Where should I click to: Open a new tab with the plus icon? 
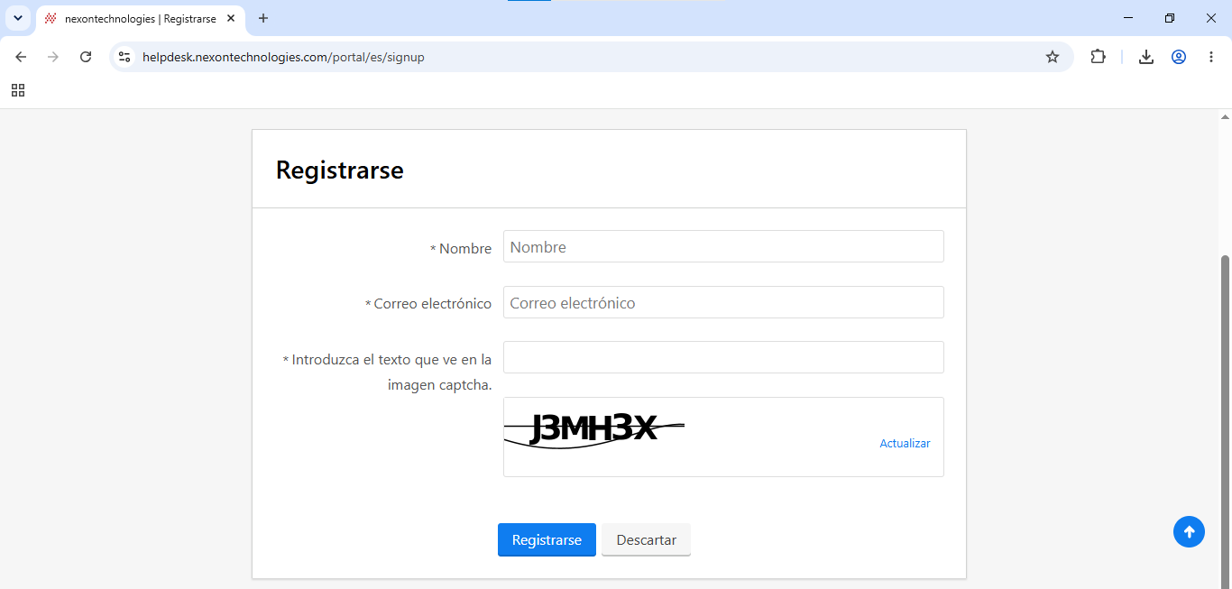[x=263, y=18]
